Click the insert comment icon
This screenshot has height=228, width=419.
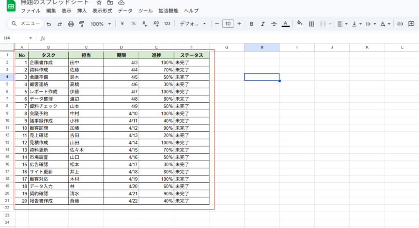click(411, 24)
